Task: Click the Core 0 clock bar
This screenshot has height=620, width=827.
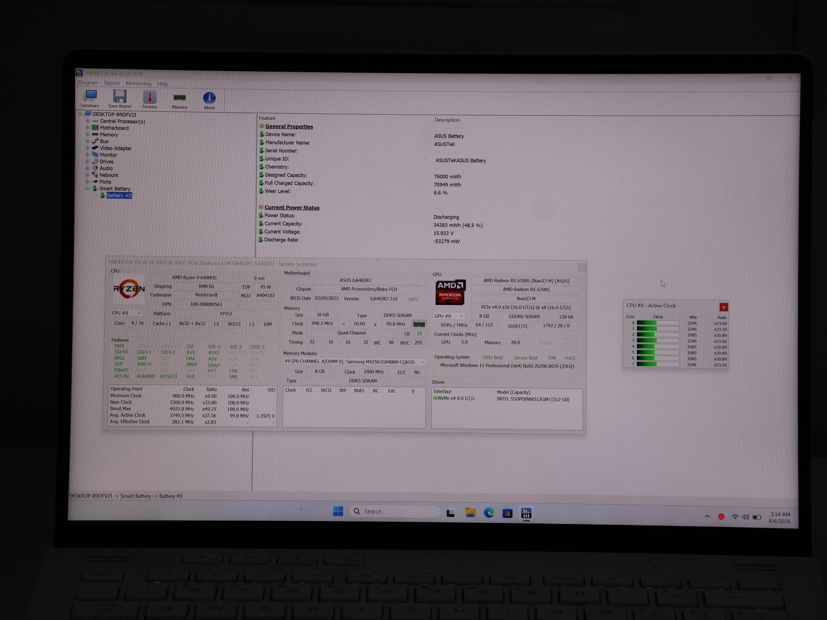Action: point(658,323)
